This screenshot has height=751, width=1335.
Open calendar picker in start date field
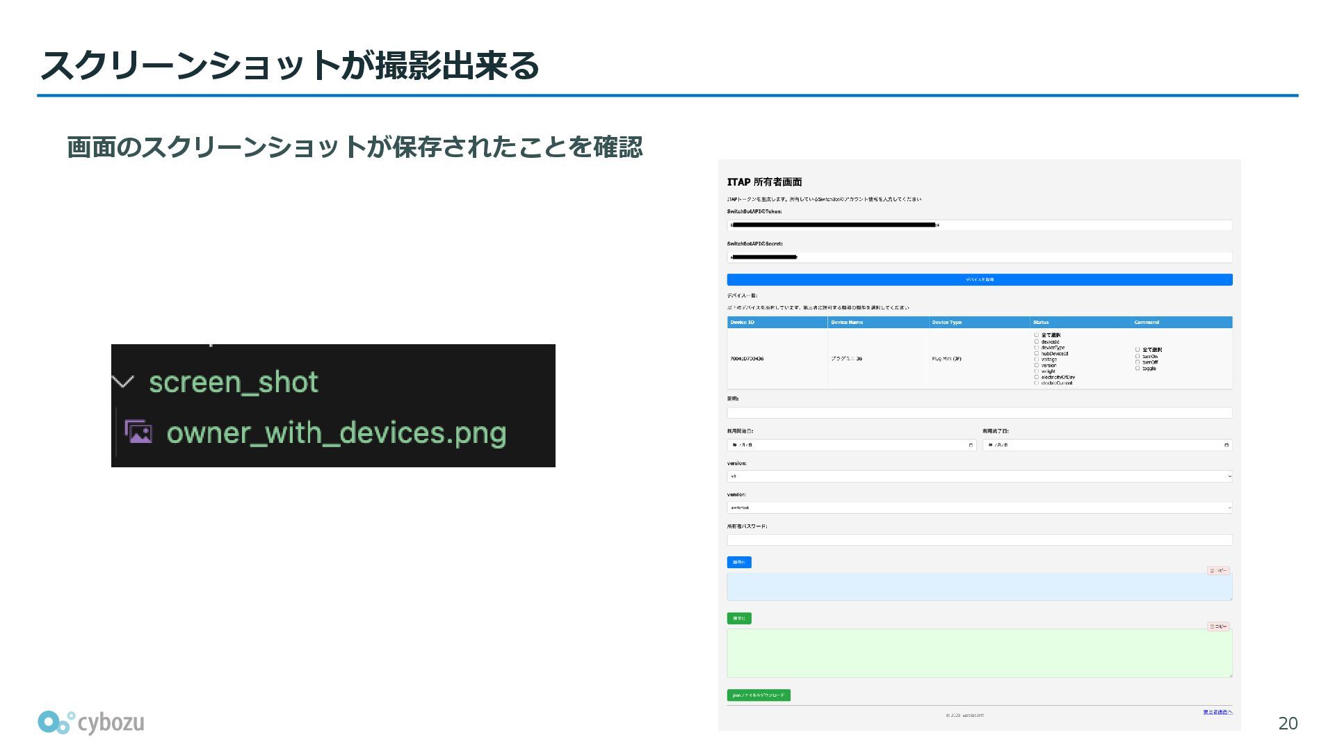click(971, 445)
